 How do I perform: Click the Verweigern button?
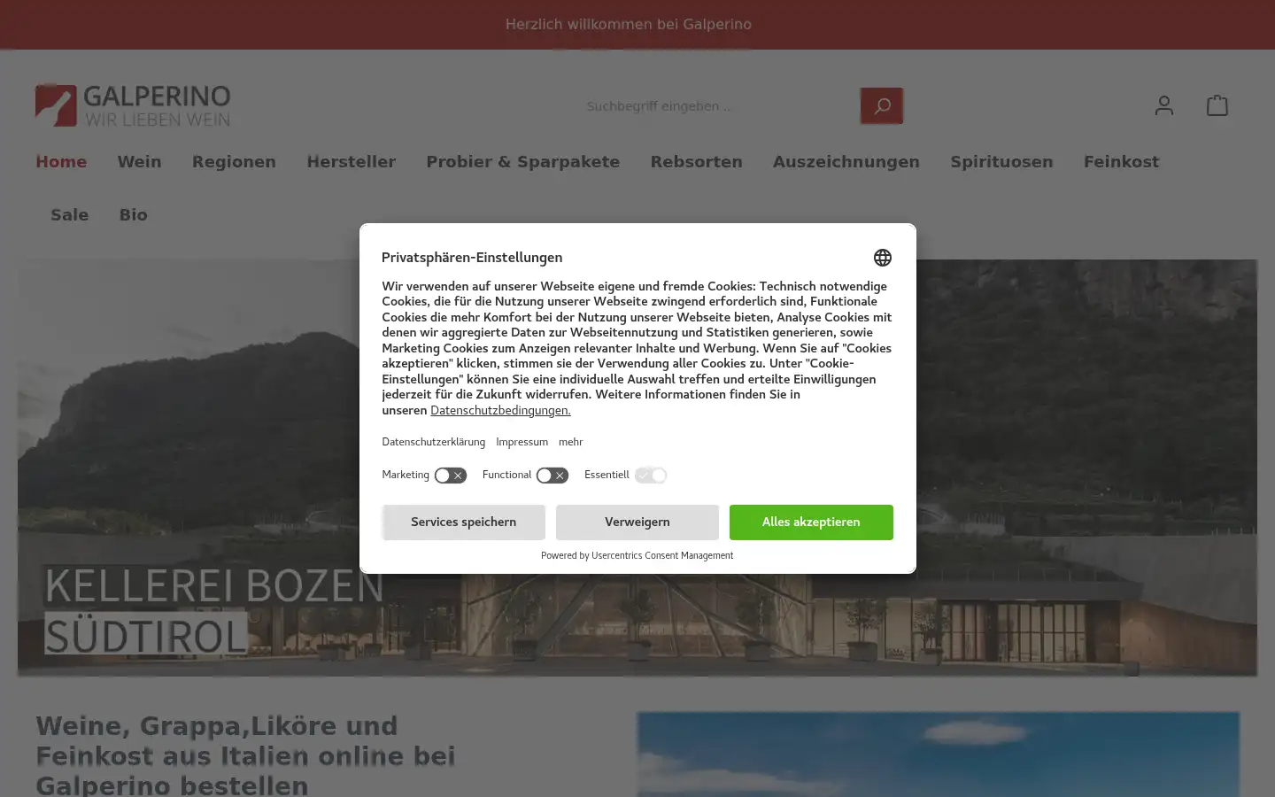click(x=637, y=522)
